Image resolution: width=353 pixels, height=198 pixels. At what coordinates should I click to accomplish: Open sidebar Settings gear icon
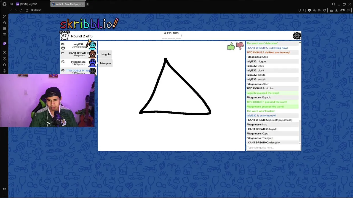point(4,71)
